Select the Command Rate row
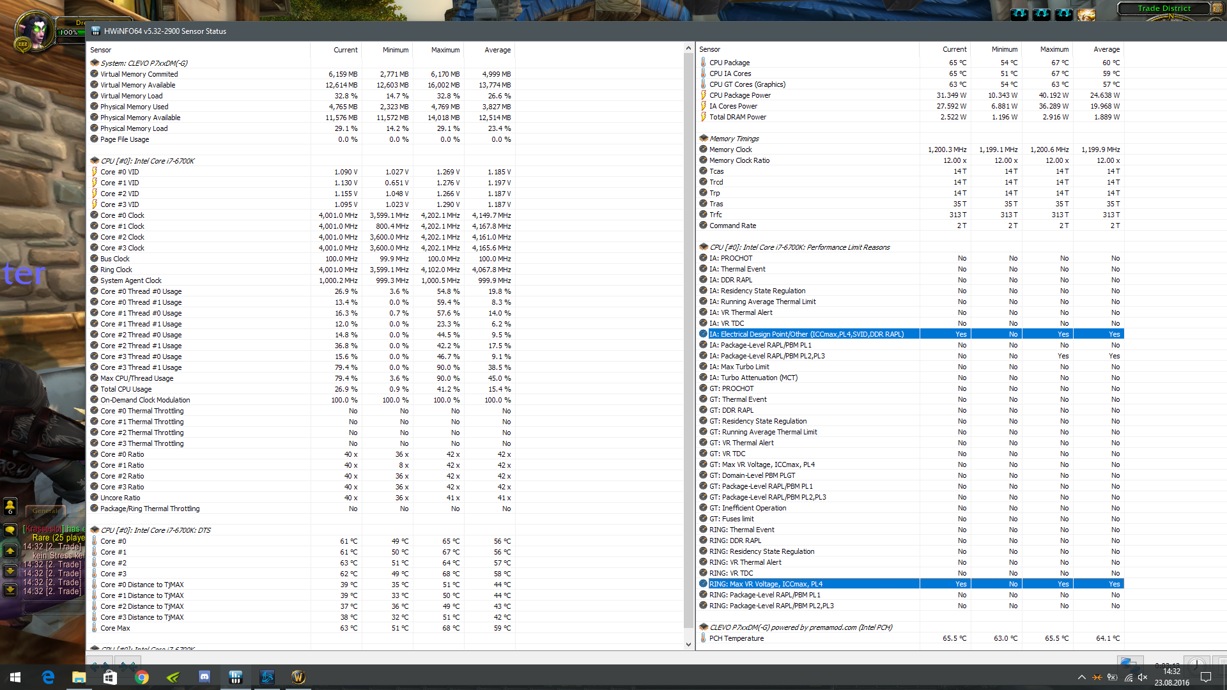Viewport: 1227px width, 690px height. [910, 226]
